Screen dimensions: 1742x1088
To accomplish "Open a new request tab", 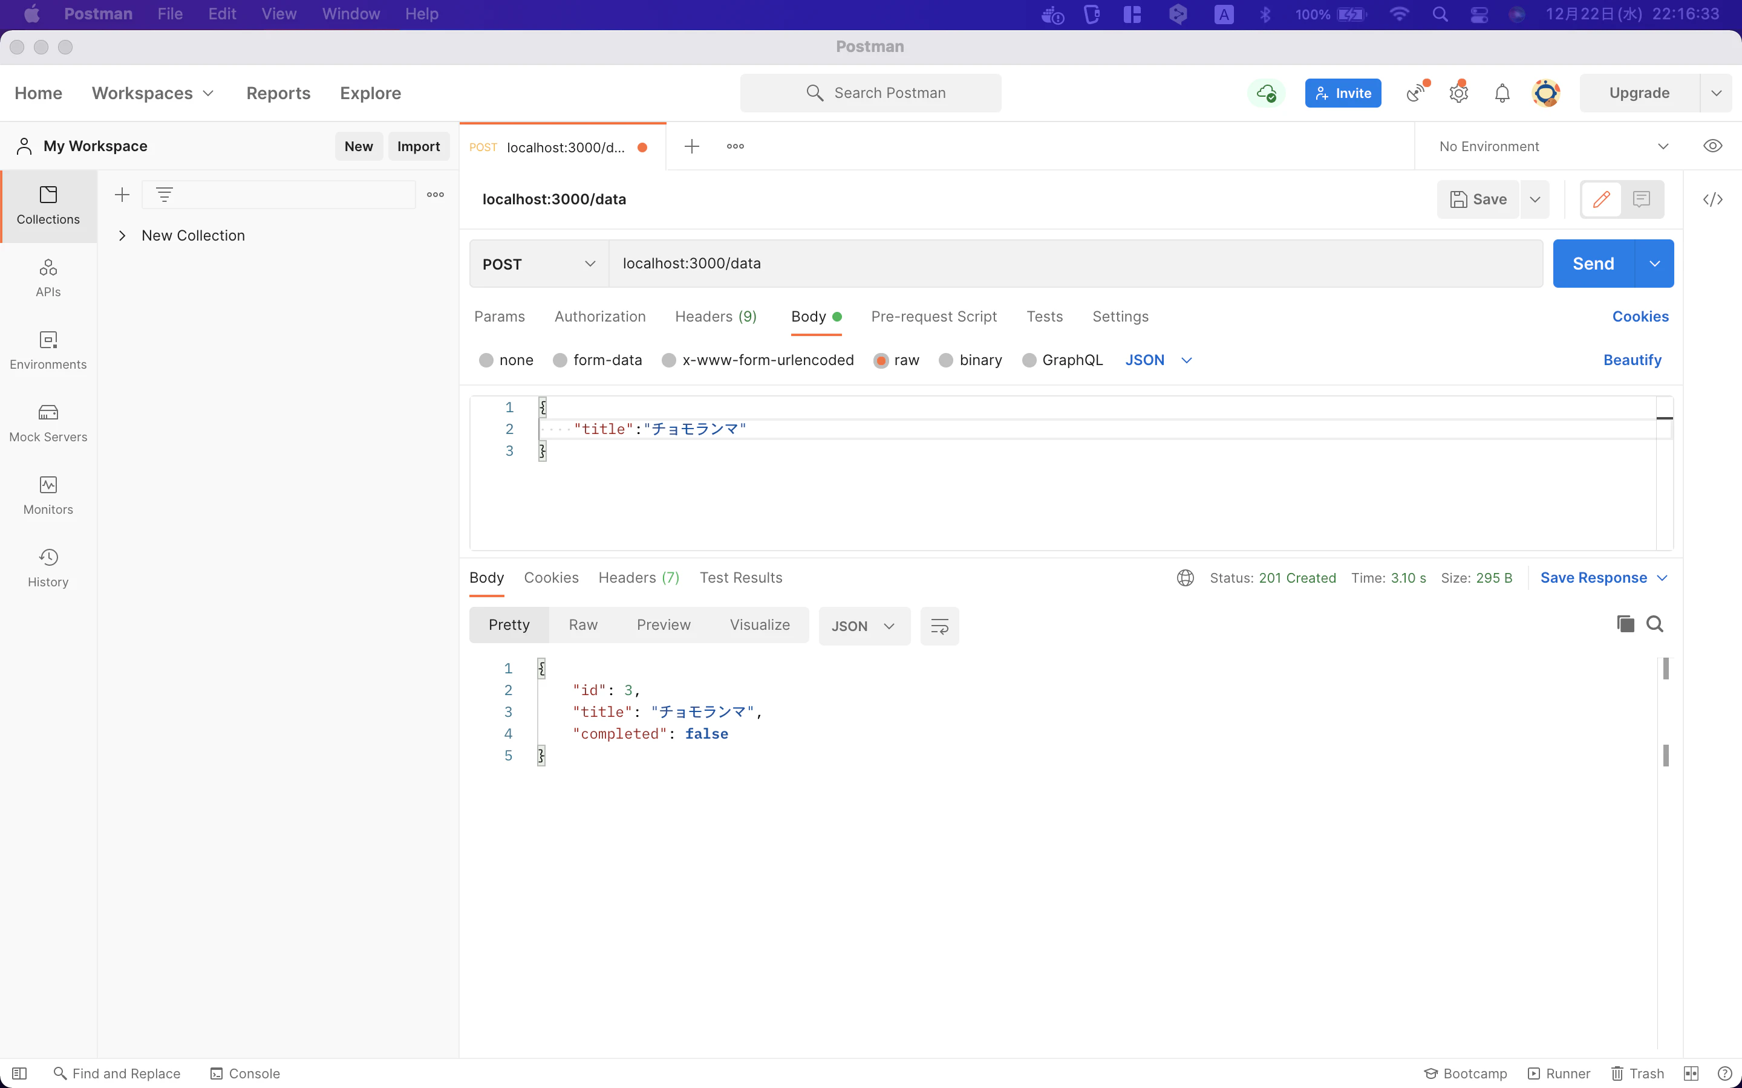I will click(x=692, y=146).
